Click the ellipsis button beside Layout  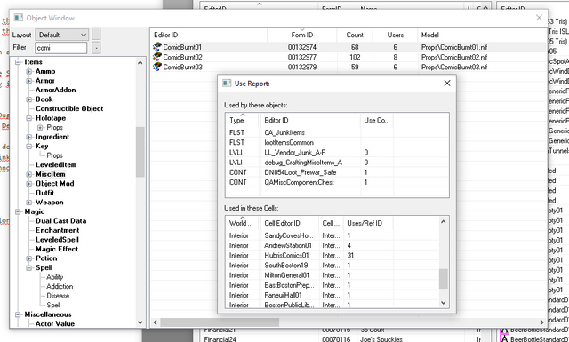pos(96,35)
